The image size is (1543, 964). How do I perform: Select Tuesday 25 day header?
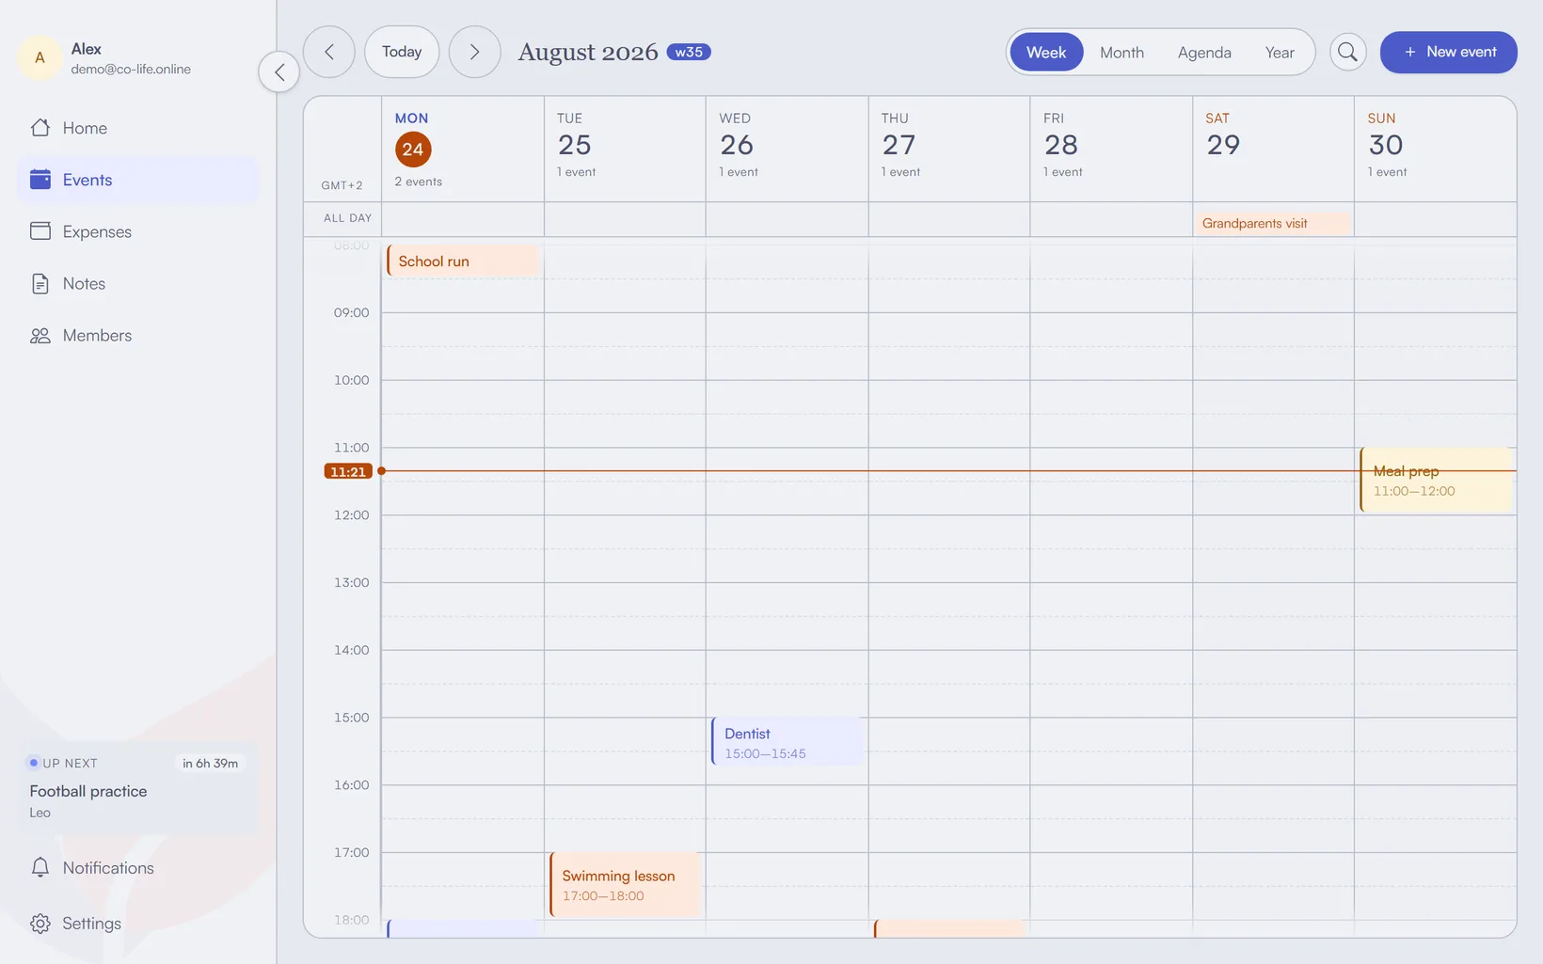(x=625, y=149)
